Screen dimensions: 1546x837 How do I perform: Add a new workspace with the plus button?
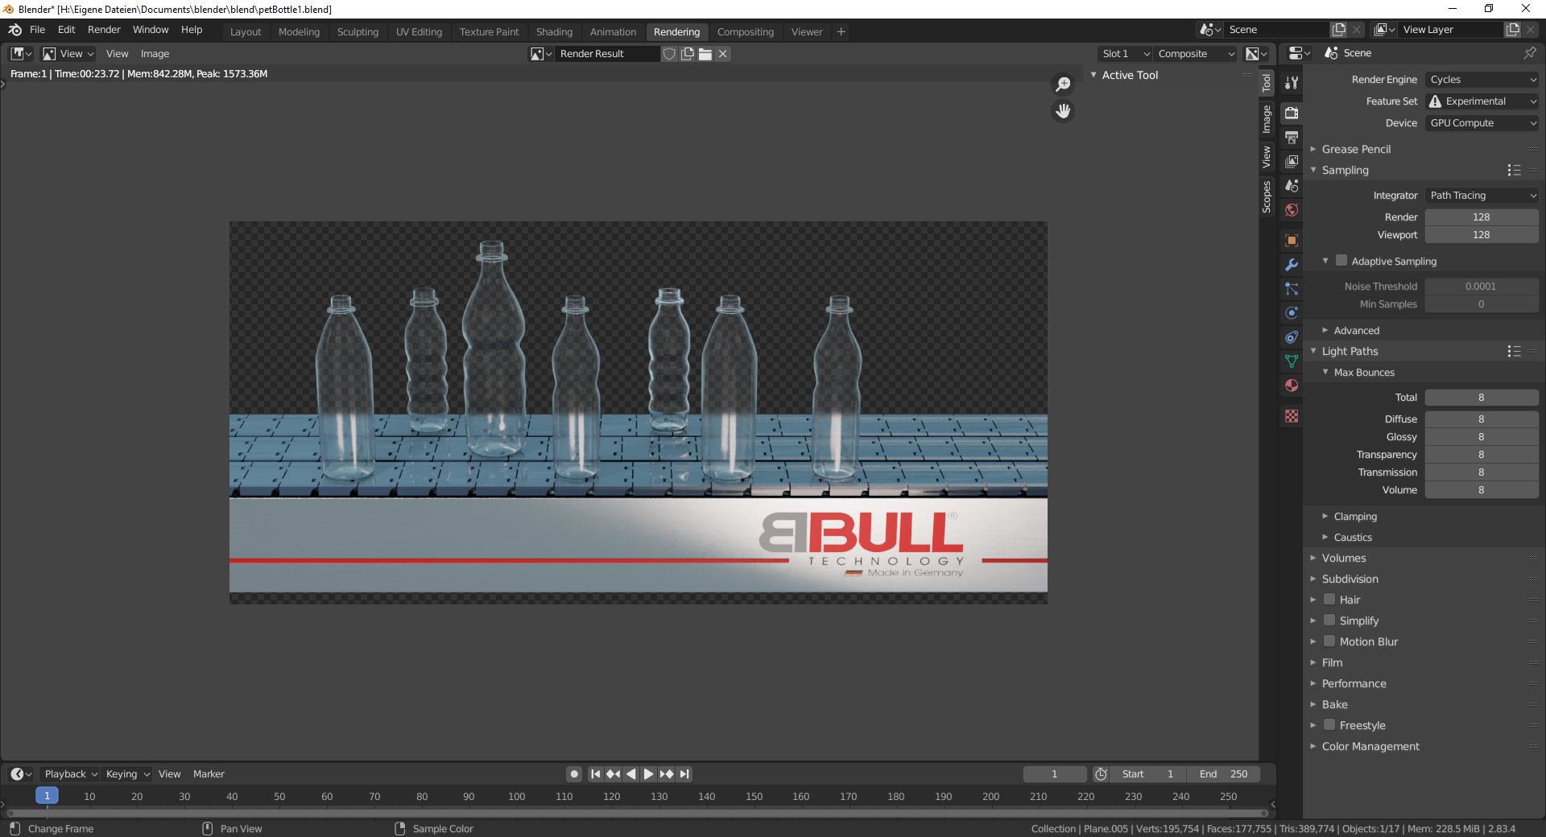pyautogui.click(x=841, y=32)
